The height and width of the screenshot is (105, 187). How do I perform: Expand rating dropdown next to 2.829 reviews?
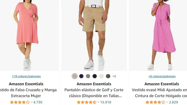(x=167, y=102)
